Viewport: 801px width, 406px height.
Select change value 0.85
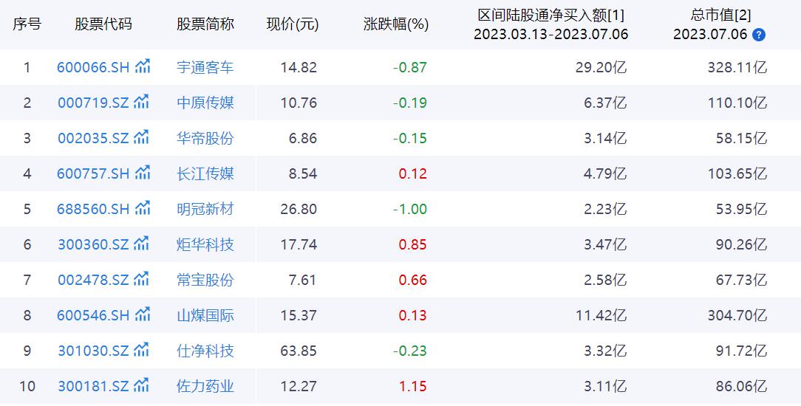click(413, 245)
